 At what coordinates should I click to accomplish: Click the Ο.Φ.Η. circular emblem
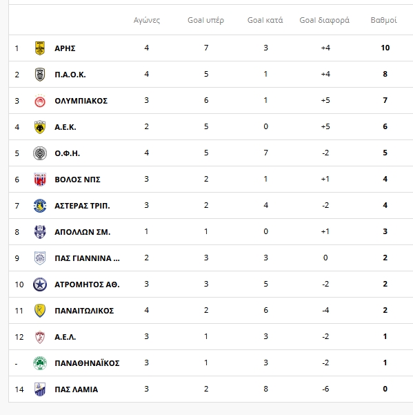click(40, 153)
